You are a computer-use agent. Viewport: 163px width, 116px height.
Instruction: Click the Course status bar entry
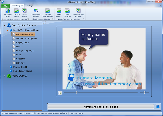(46, 113)
